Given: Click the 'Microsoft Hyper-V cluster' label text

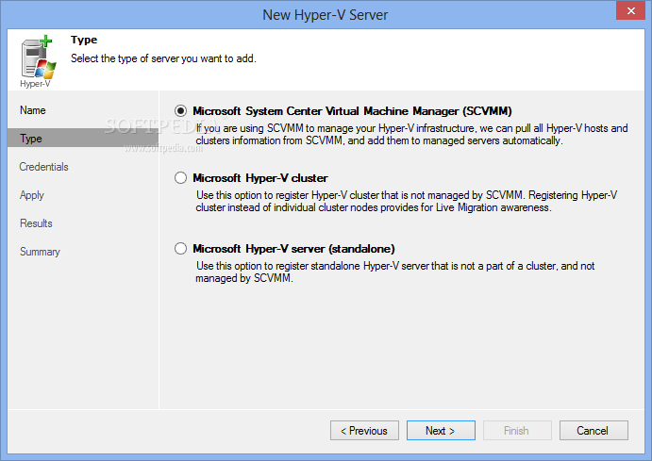Looking at the screenshot, I should click(260, 178).
